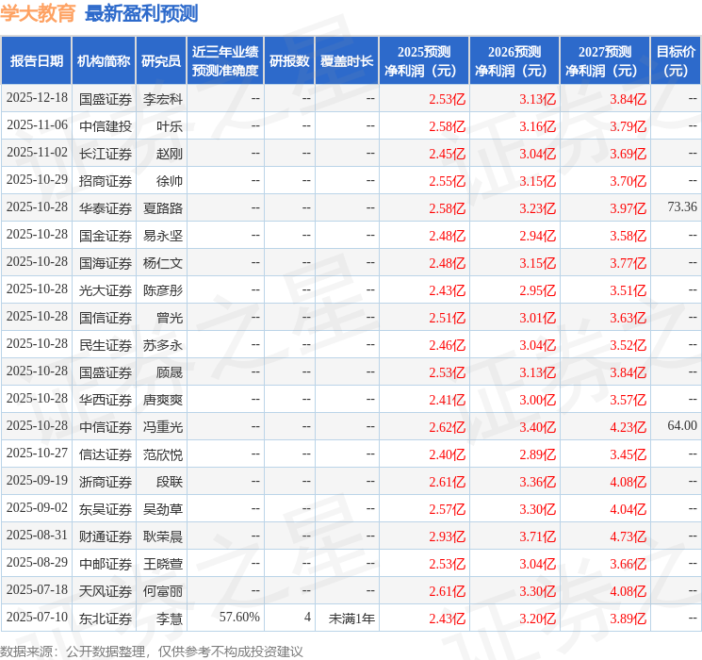Select the 天风证券 institution cell

click(106, 591)
